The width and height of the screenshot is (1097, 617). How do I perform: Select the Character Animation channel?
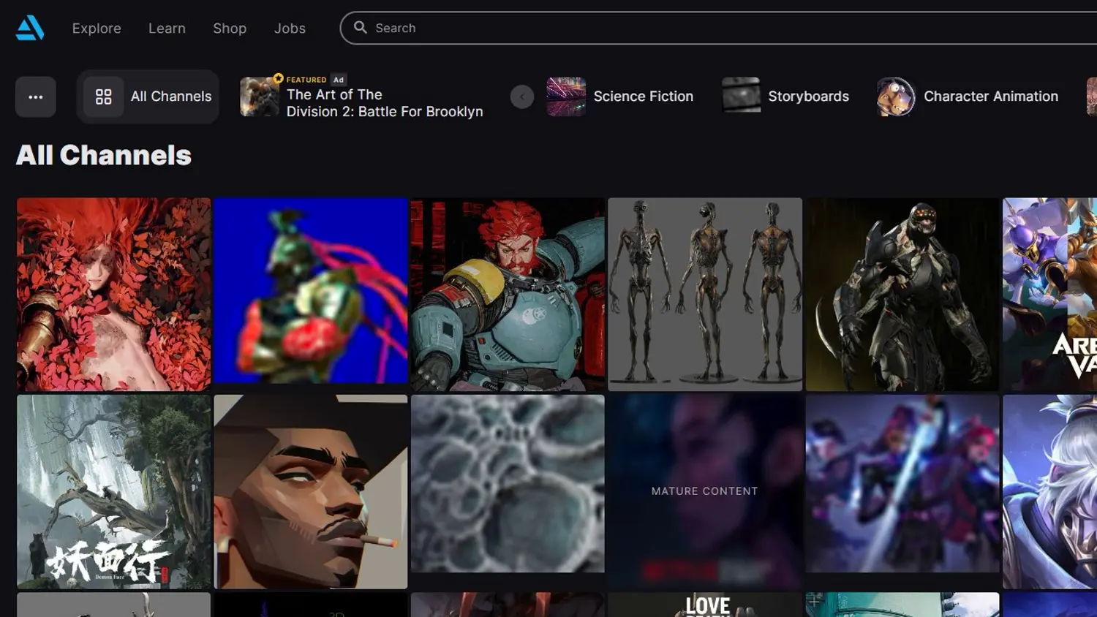(968, 96)
